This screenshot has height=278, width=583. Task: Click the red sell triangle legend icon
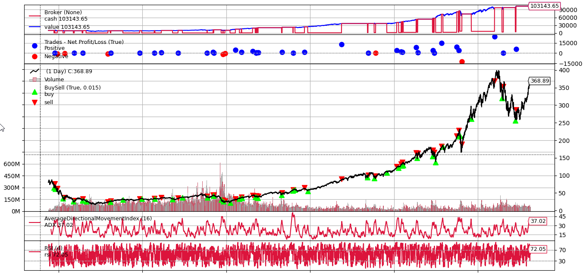(34, 102)
